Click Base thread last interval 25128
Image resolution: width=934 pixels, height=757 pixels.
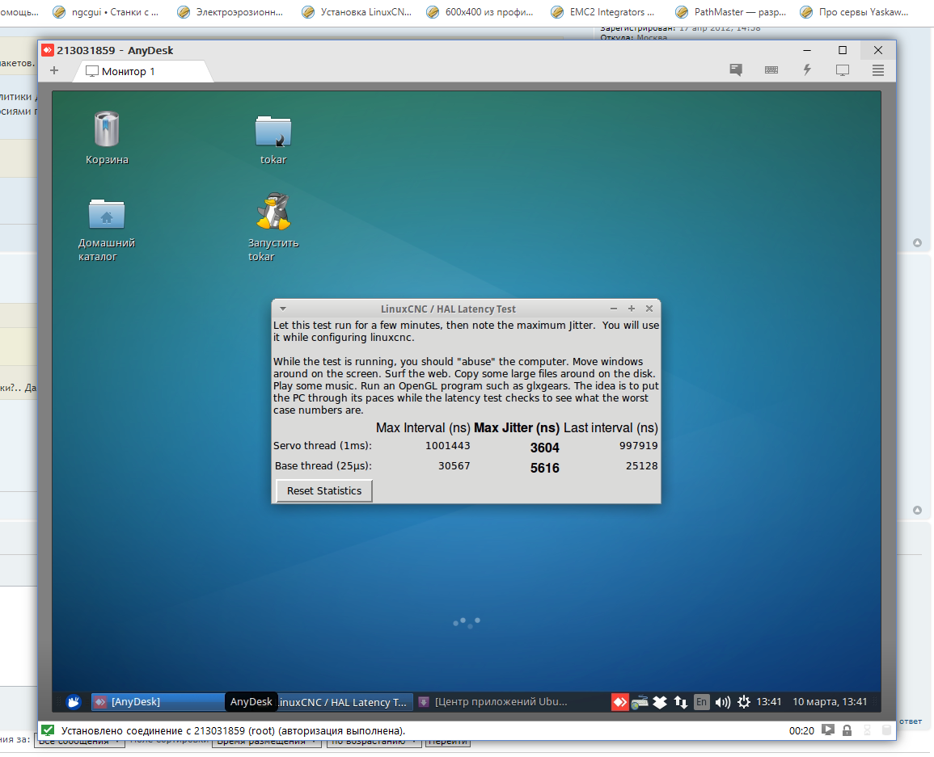642,466
